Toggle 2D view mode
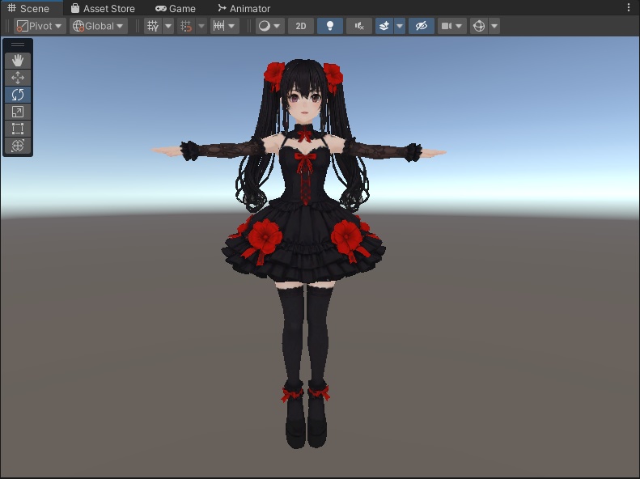Image resolution: width=640 pixels, height=479 pixels. click(301, 26)
